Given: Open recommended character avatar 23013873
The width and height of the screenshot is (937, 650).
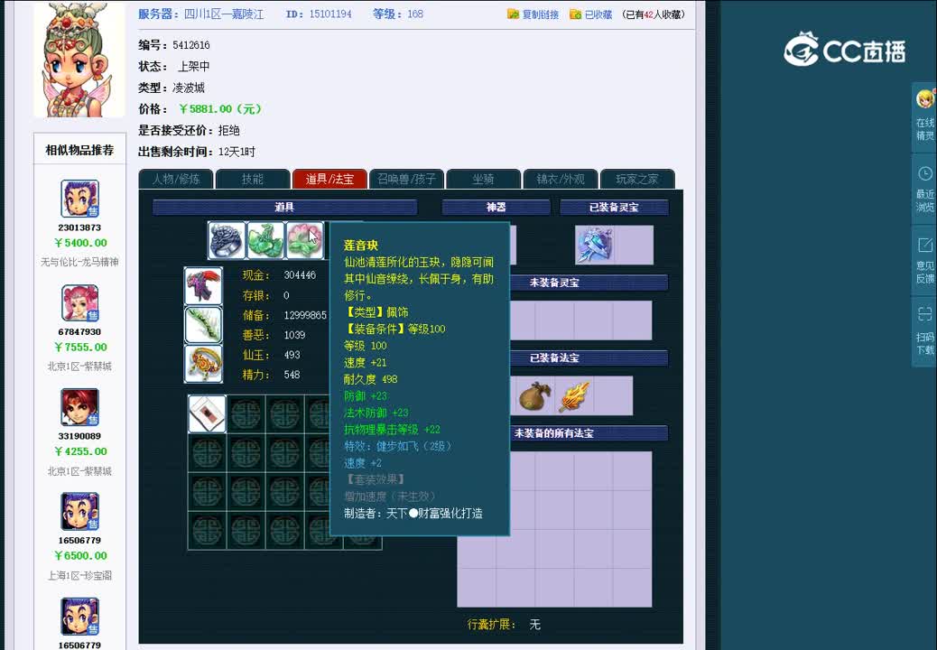Looking at the screenshot, I should click(x=79, y=199).
